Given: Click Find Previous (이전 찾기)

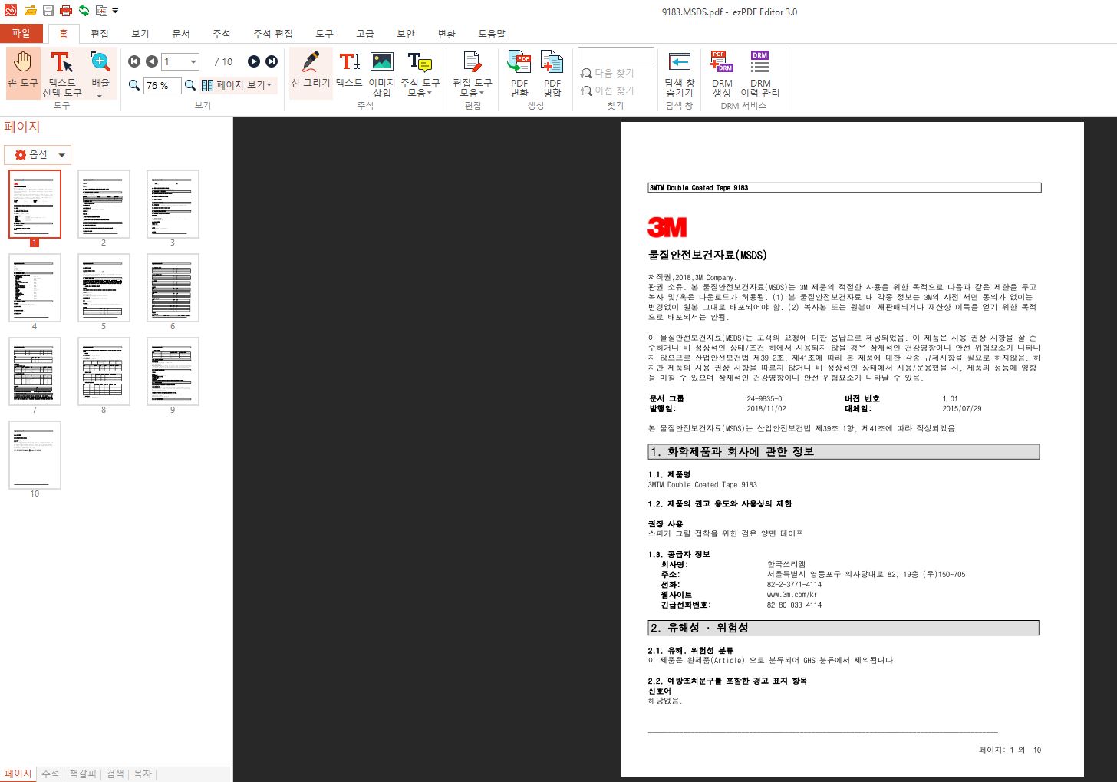Looking at the screenshot, I should 608,91.
